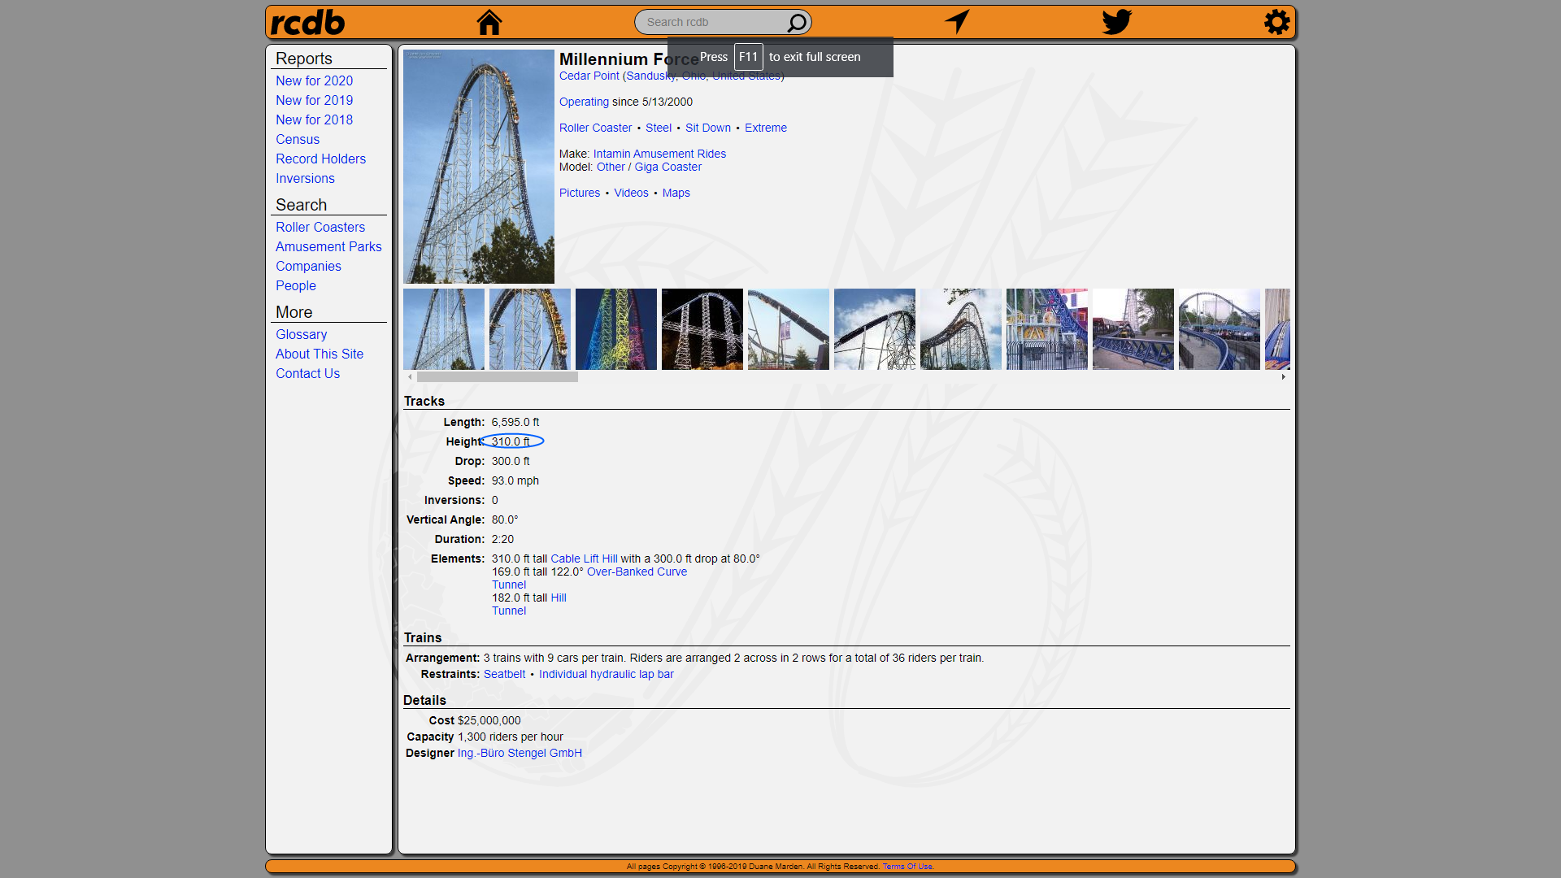Image resolution: width=1561 pixels, height=878 pixels.
Task: Search Amusement Parks
Action: click(328, 246)
